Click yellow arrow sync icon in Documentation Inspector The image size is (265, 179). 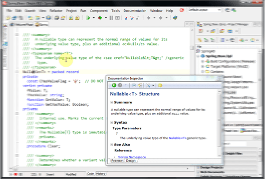point(140,85)
